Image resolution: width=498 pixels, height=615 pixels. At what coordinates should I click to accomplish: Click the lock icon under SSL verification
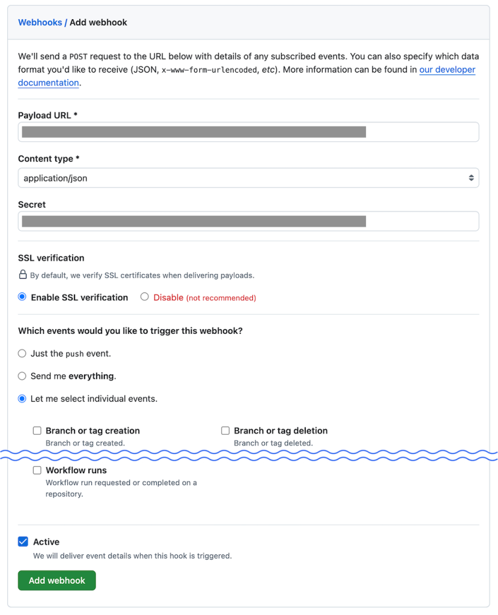click(23, 275)
